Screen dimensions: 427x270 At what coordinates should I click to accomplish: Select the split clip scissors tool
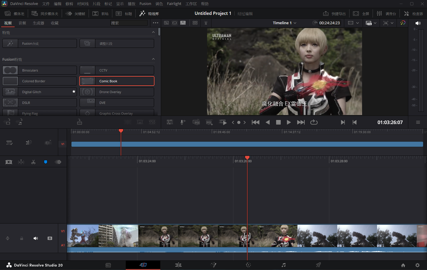click(33, 162)
